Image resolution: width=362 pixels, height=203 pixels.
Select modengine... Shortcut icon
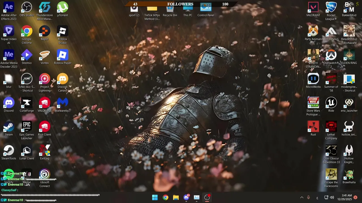click(349, 83)
